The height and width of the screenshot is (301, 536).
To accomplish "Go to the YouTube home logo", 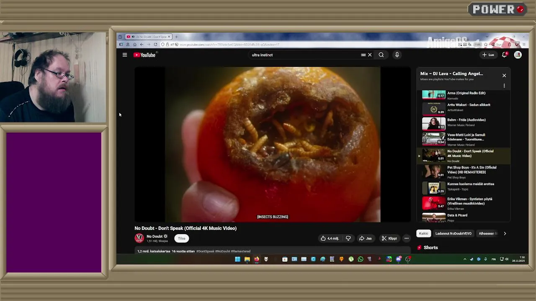I will click(144, 55).
